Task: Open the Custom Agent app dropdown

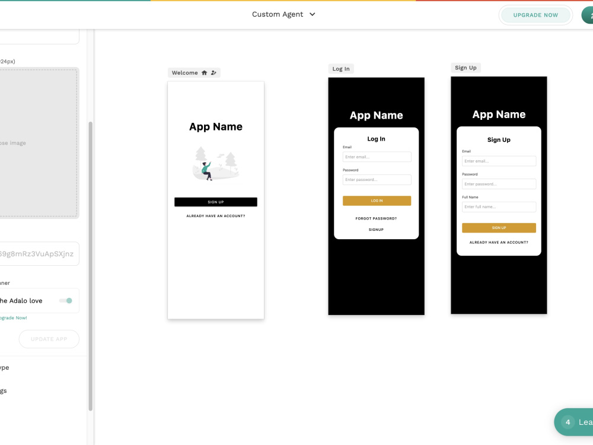Action: pos(283,14)
